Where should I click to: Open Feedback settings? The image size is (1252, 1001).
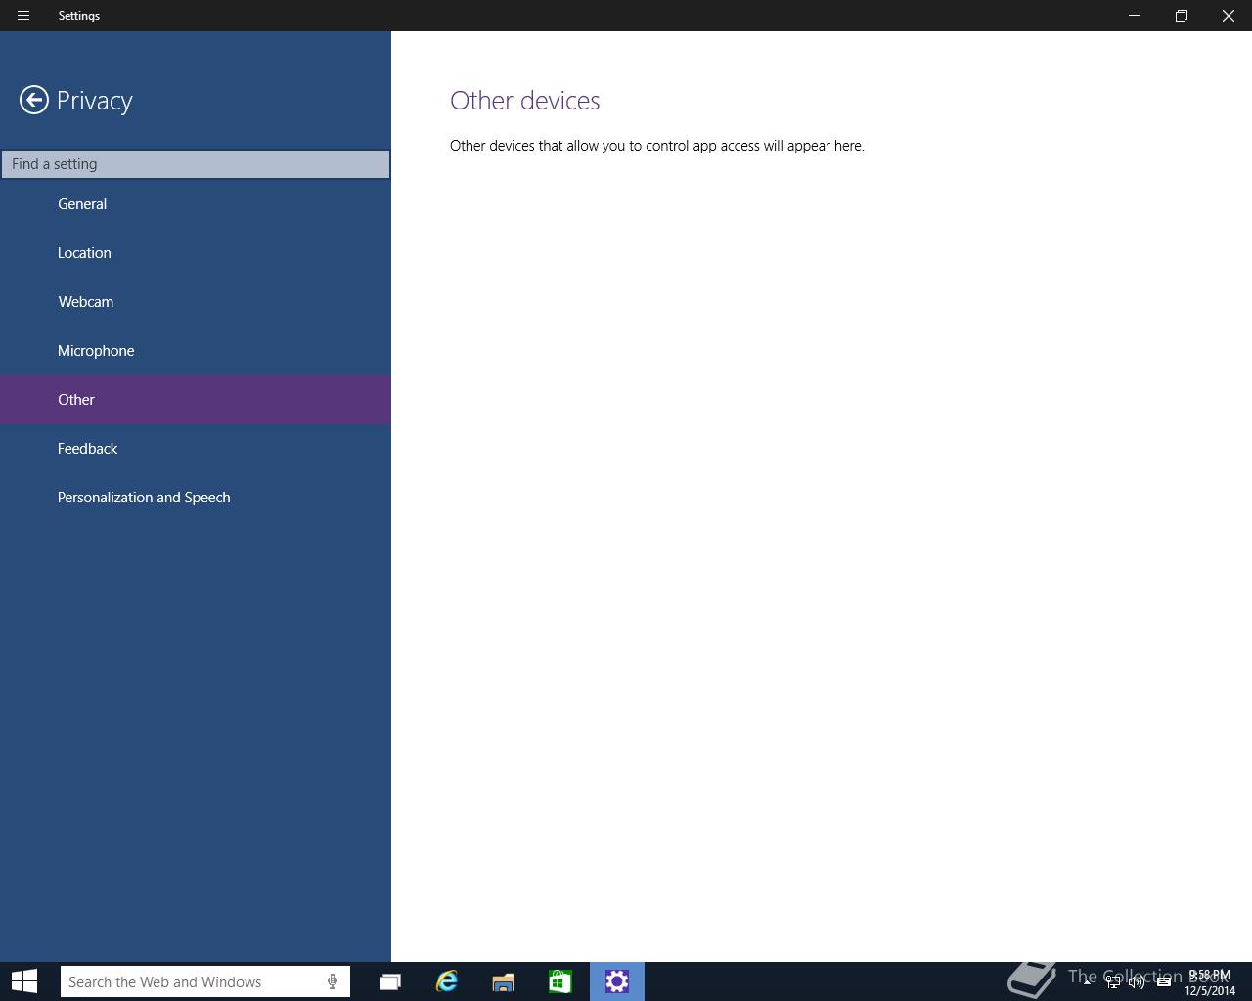click(x=196, y=449)
